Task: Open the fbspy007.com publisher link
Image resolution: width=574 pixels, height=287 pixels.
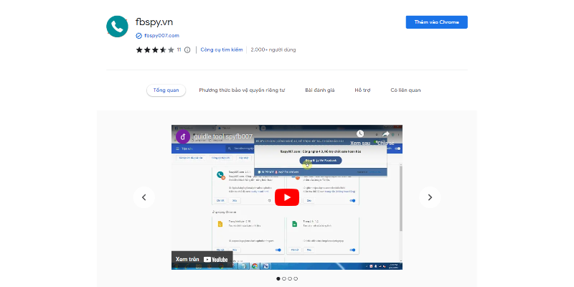Action: click(x=161, y=36)
